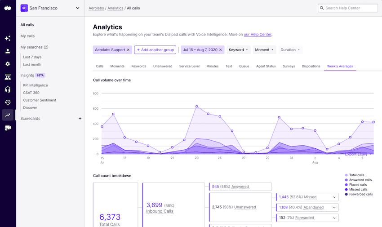Remove the Aerolabs Support group filter
Image resolution: width=382 pixels, height=227 pixels.
tap(128, 50)
